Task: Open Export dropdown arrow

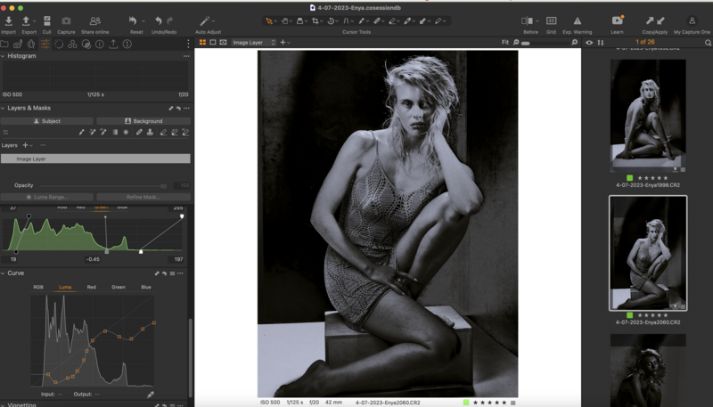Action: click(34, 20)
